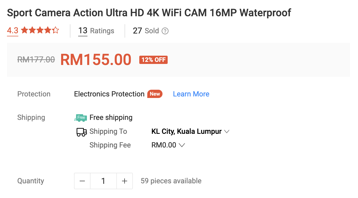The height and width of the screenshot is (198, 358).
Task: Open the Learn More protection link
Action: click(x=191, y=94)
